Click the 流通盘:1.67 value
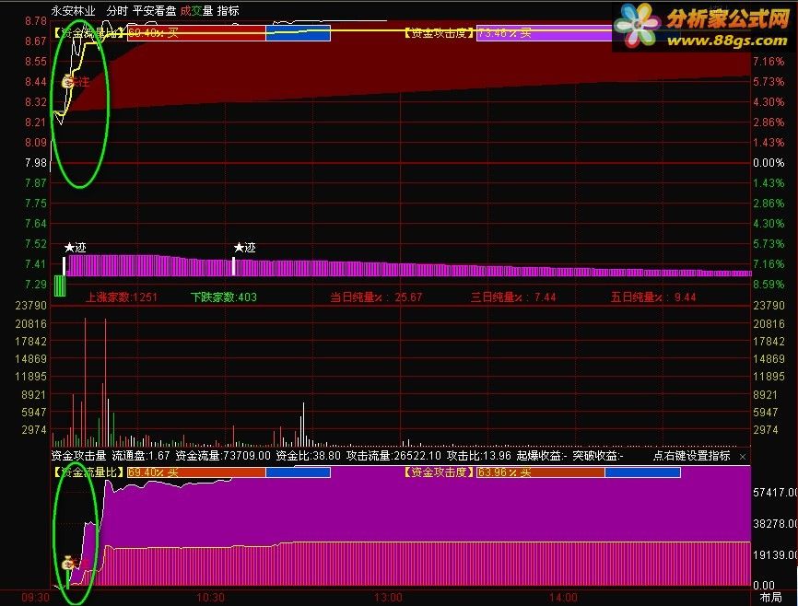The height and width of the screenshot is (606, 798). point(141,456)
